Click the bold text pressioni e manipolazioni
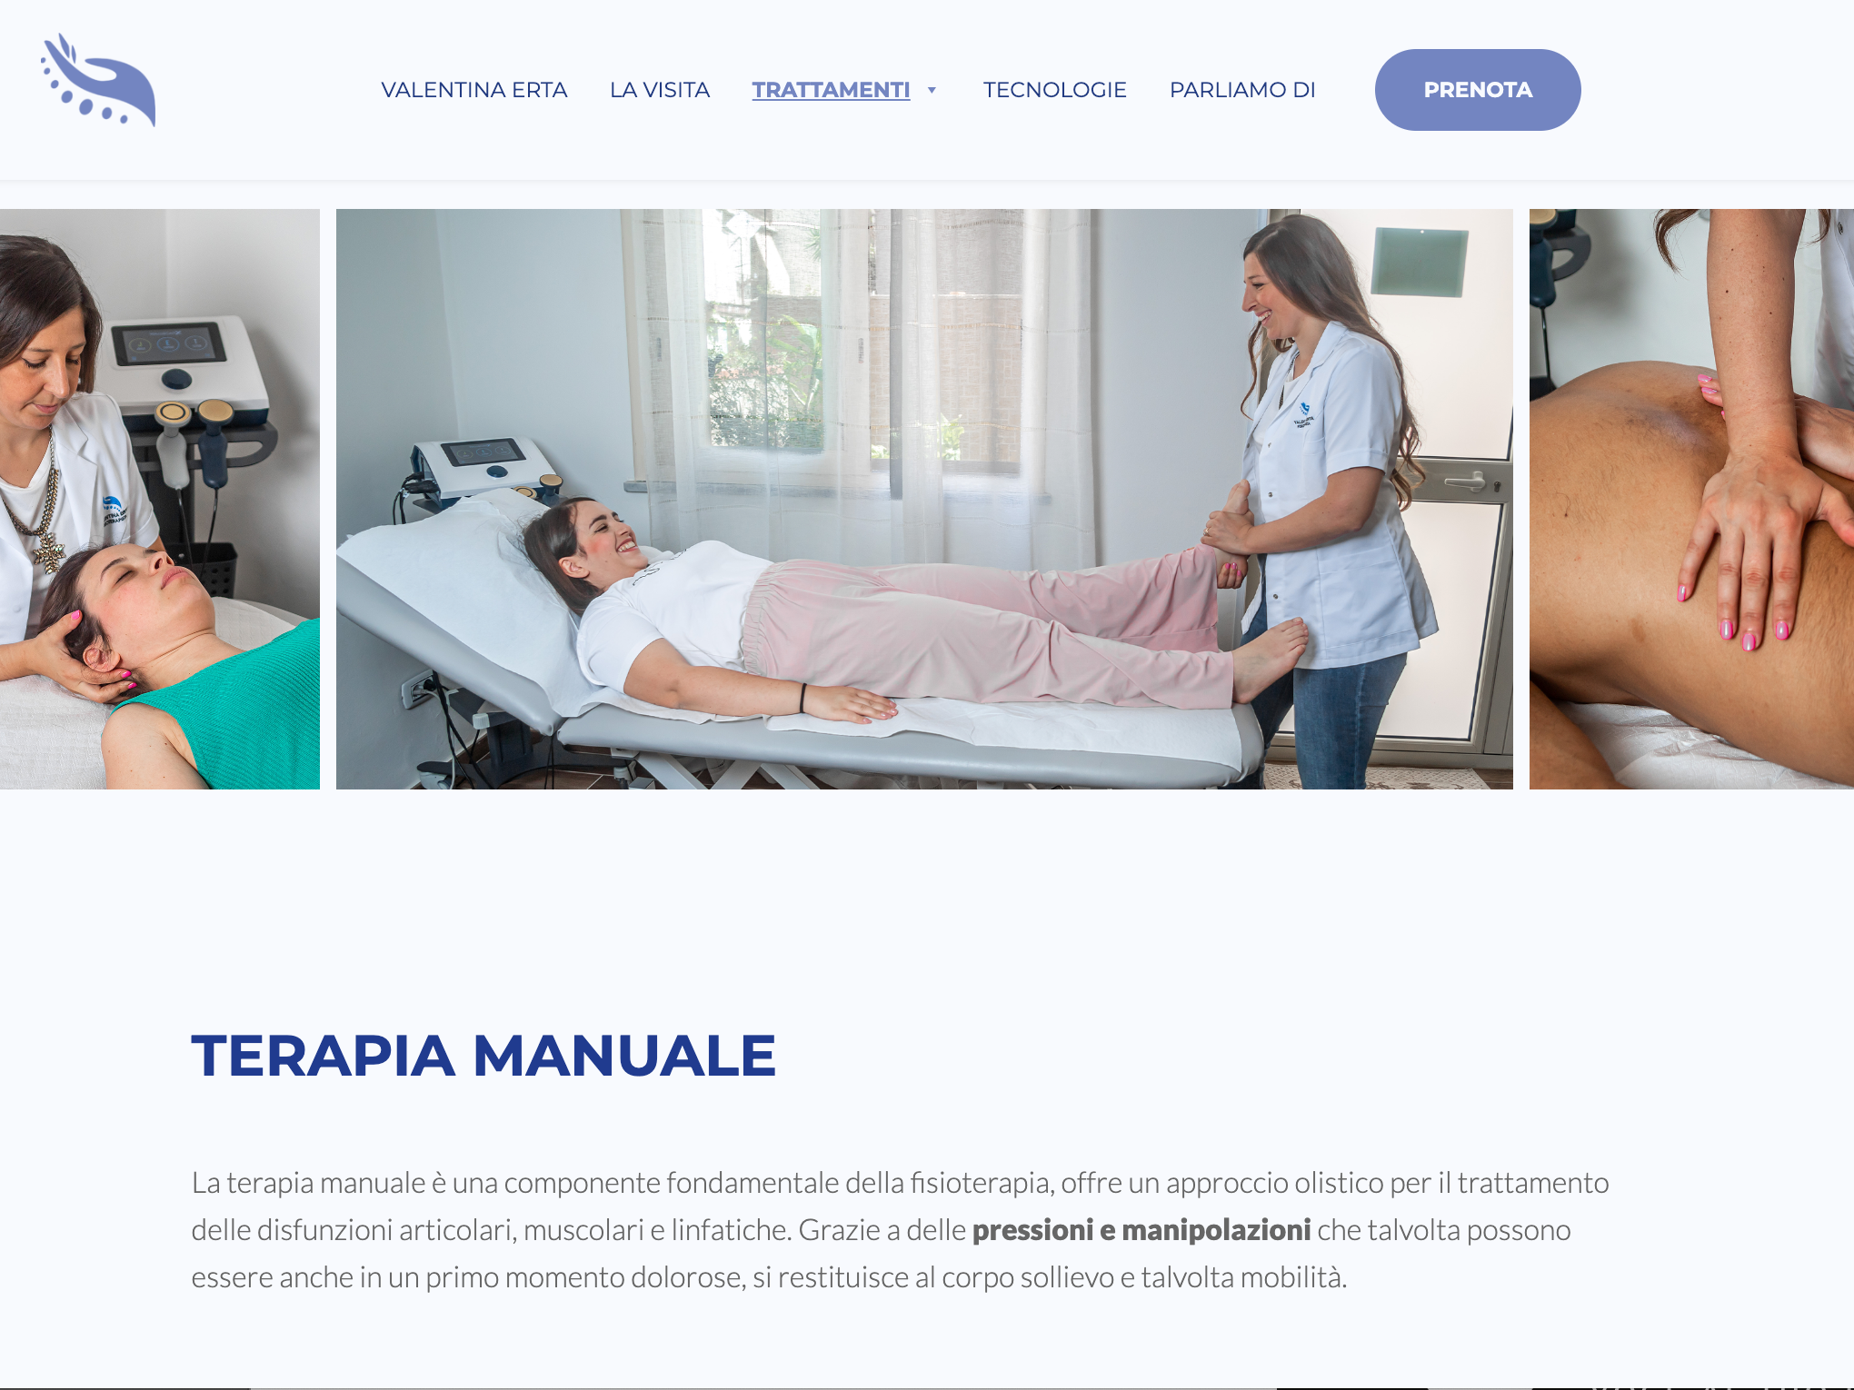1854x1390 pixels. pyautogui.click(x=1141, y=1230)
